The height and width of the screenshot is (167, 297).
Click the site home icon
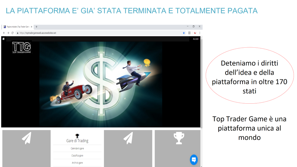pos(4,39)
